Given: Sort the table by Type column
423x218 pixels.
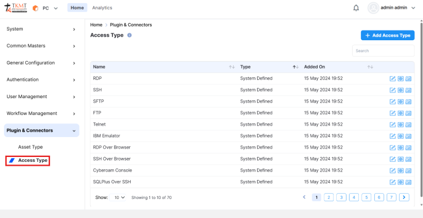Looking at the screenshot, I should (296, 67).
